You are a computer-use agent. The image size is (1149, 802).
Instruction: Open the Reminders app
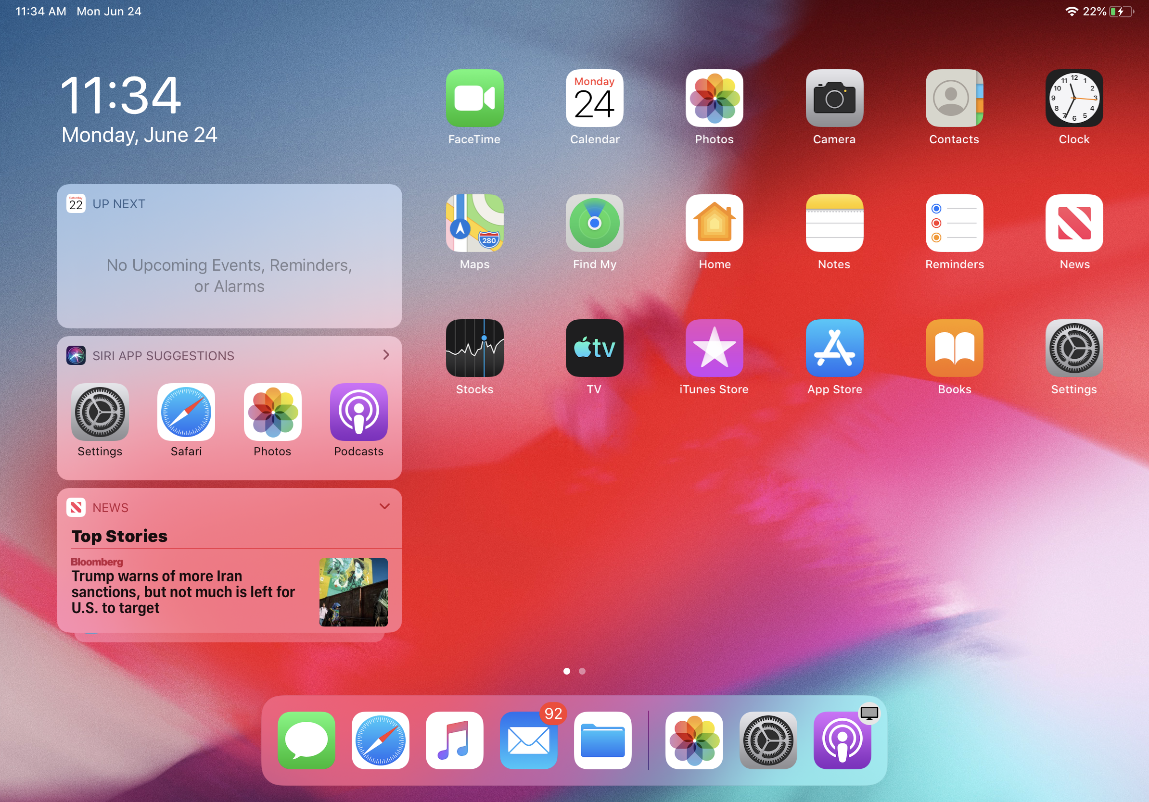[x=954, y=223]
